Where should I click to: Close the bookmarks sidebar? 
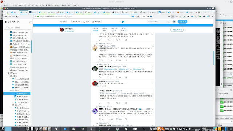(x=29, y=22)
